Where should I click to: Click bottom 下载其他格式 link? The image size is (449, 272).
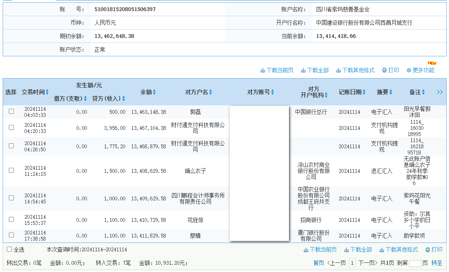point(398,250)
